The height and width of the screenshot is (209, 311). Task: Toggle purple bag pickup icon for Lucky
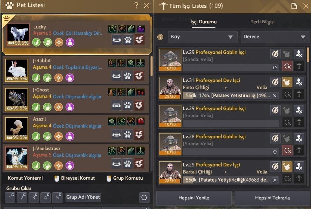70,42
